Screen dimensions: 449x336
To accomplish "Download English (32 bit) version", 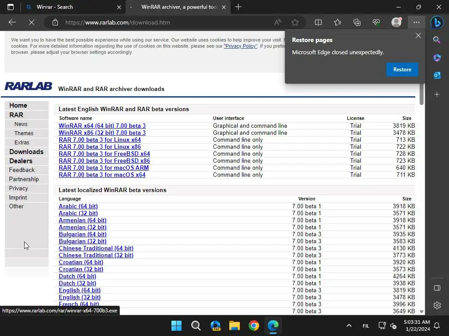I will coord(80,297).
